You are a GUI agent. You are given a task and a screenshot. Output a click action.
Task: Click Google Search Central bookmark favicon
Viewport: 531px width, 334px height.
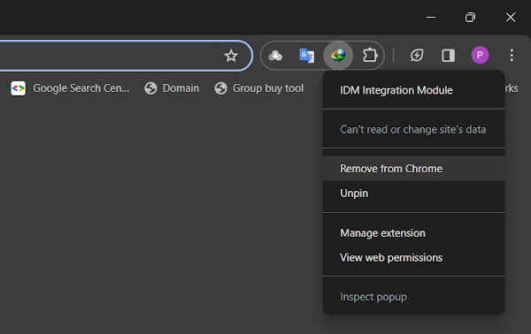coord(19,88)
